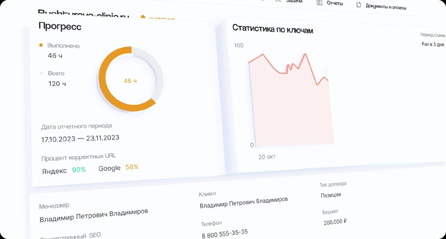446x239 pixels.
Task: Click the Менеджер field label
Action: pyautogui.click(x=54, y=206)
